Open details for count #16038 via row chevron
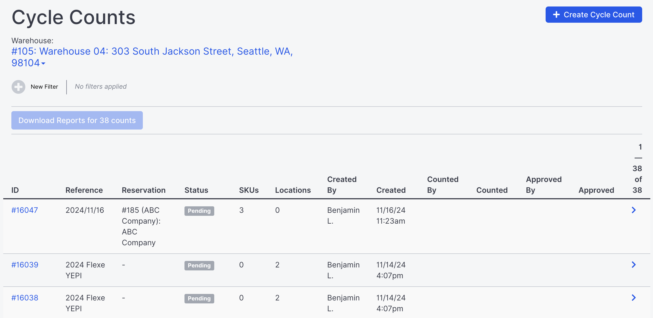653x318 pixels. [634, 298]
